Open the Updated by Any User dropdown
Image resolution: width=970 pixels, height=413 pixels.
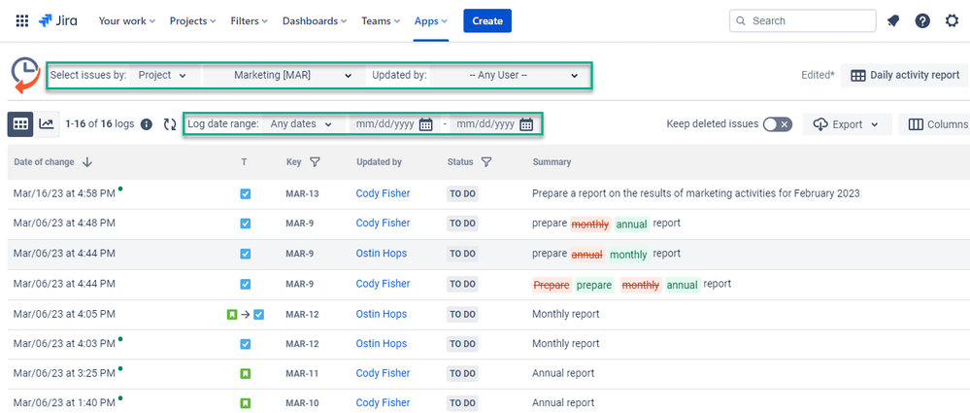coord(509,76)
